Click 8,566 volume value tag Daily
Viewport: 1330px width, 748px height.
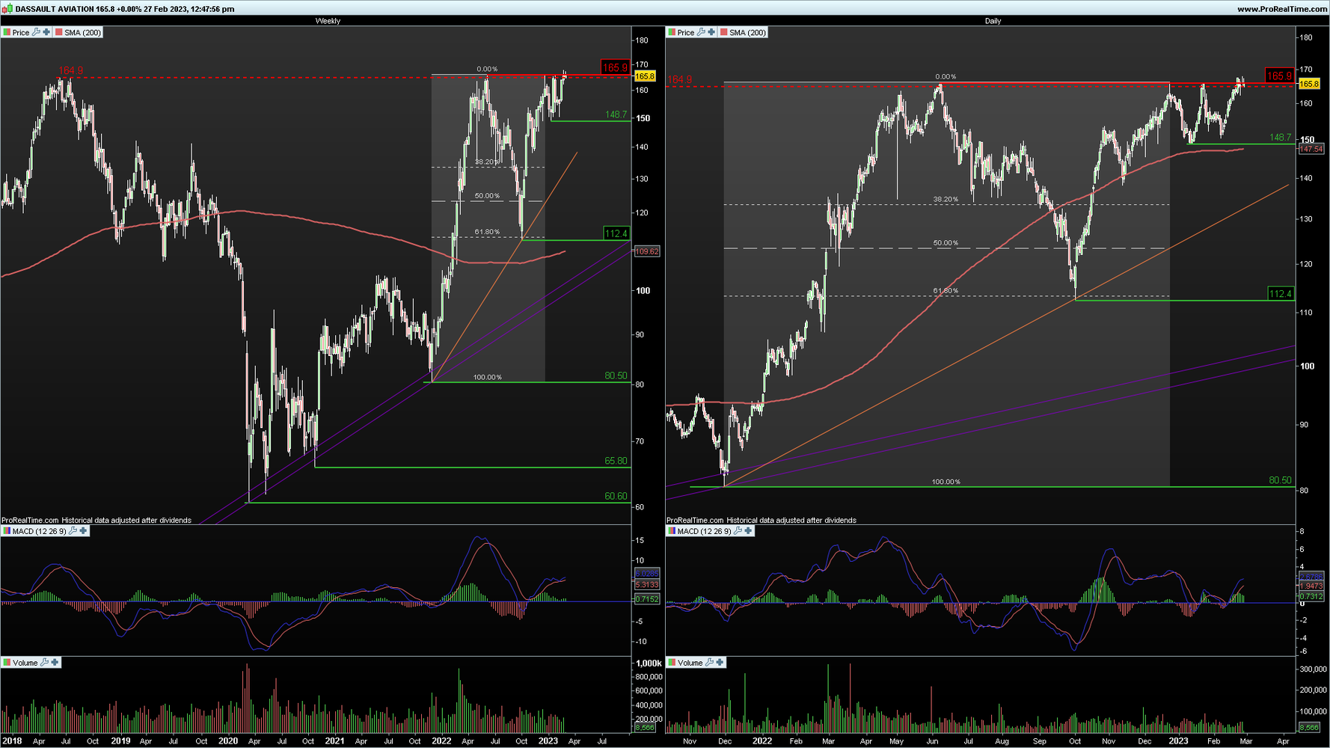point(1309,727)
